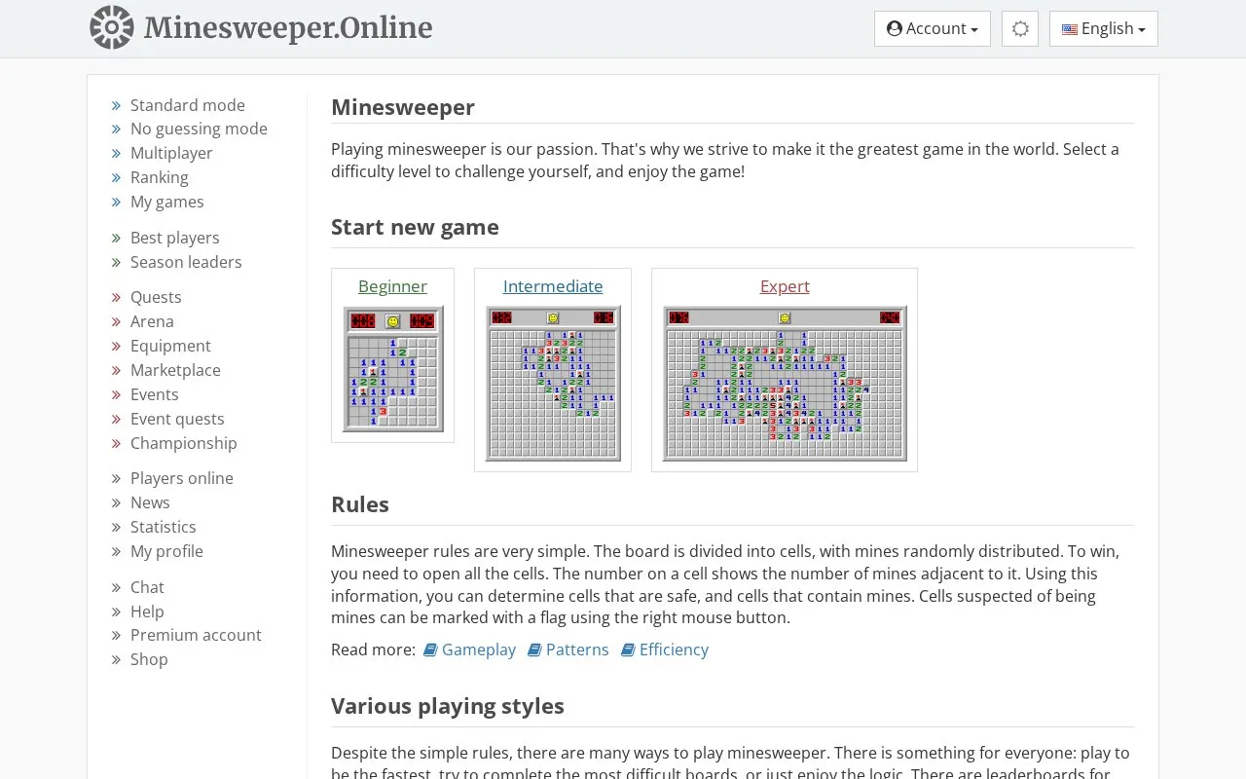Open Events in the sidebar
This screenshot has height=779, width=1246.
[x=155, y=394]
